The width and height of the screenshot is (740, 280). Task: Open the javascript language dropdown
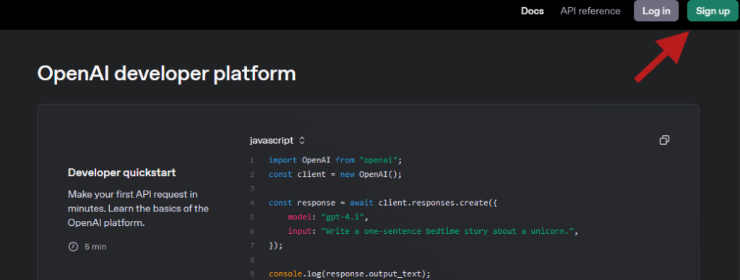[277, 141]
